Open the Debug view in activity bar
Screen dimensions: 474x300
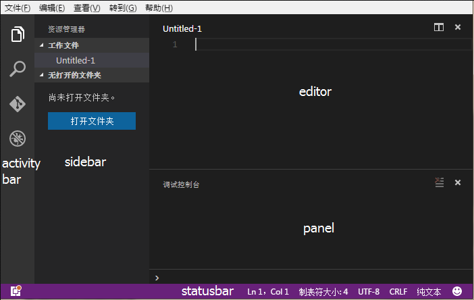click(18, 139)
